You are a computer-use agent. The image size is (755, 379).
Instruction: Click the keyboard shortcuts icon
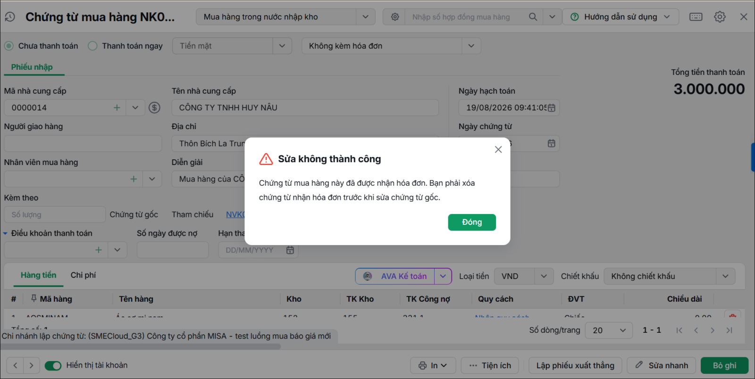tap(696, 17)
